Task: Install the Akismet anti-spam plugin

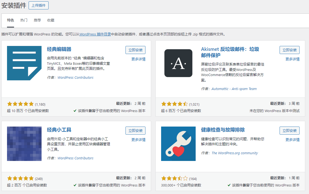Action: [x=289, y=50]
